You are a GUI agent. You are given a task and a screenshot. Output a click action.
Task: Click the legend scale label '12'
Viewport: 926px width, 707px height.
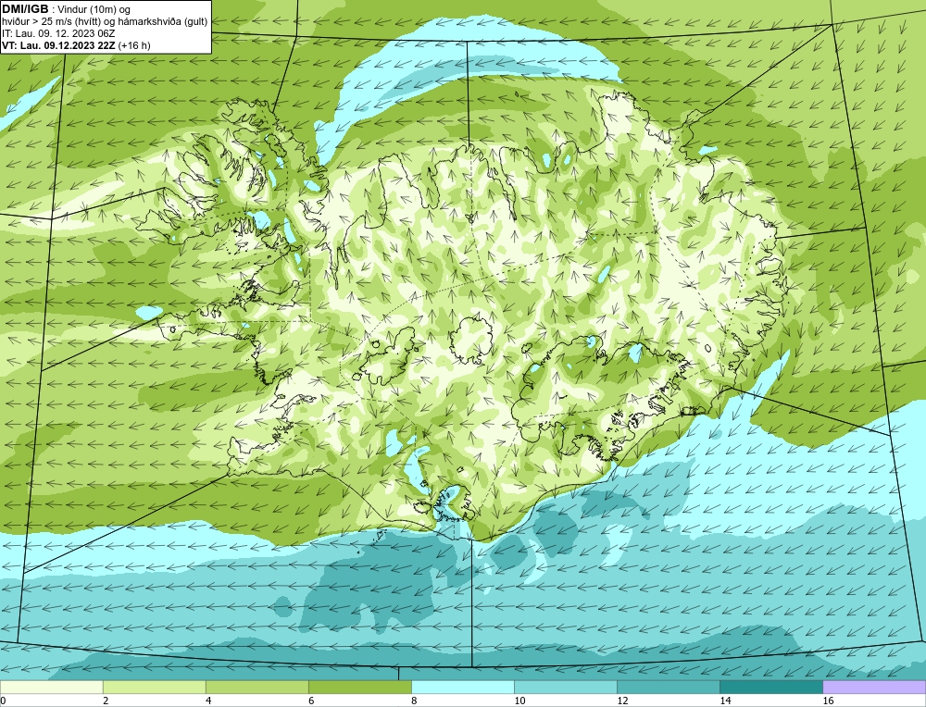(622, 701)
